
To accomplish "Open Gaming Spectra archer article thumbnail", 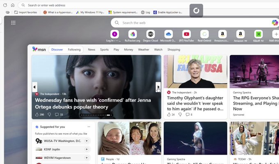I will click(x=195, y=138).
